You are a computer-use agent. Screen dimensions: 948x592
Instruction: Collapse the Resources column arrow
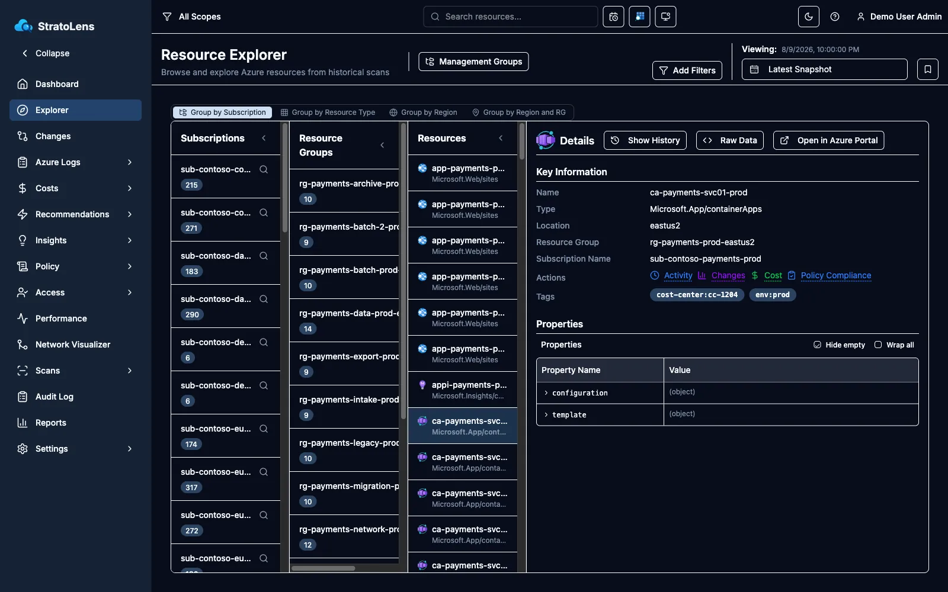point(501,138)
